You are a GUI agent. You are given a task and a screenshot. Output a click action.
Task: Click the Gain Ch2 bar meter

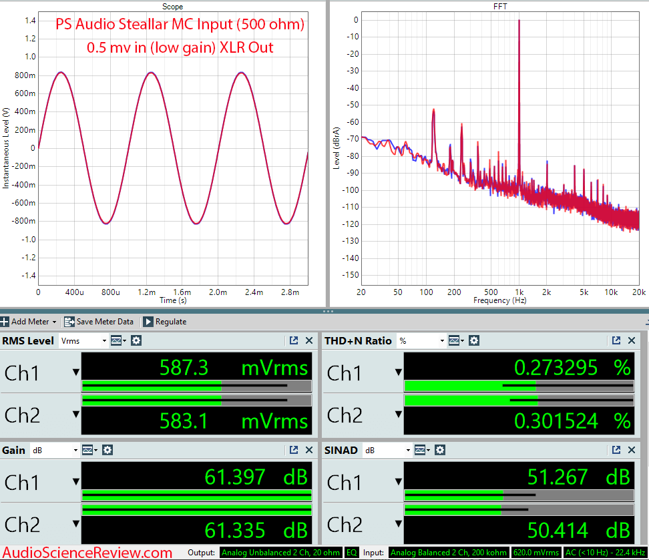(x=196, y=510)
